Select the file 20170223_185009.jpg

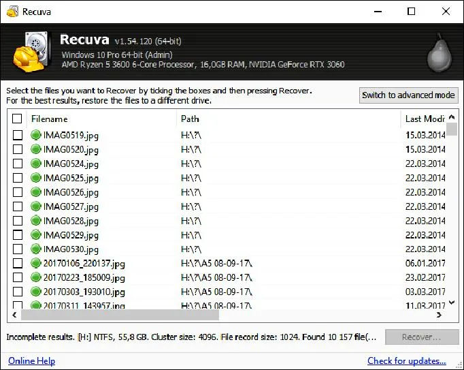[84, 277]
